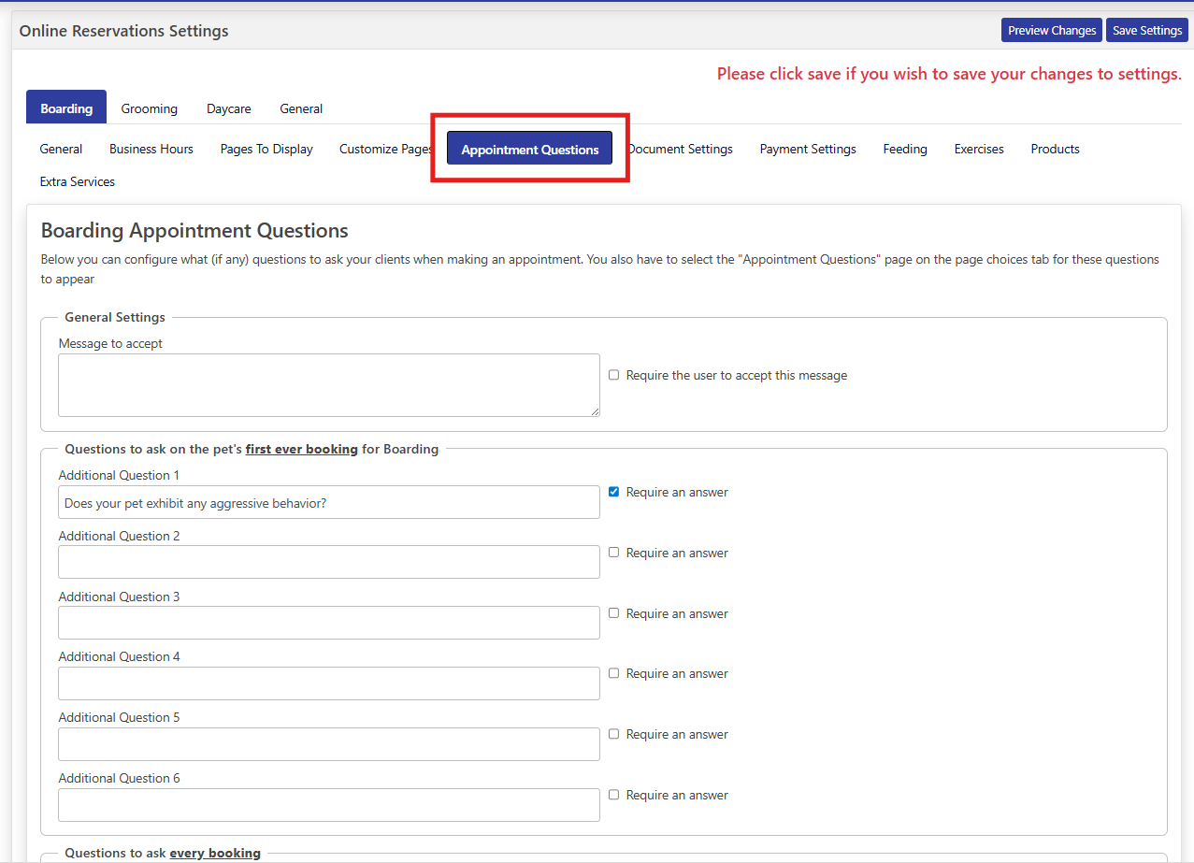Uncheck Require an answer for Additional Question 1

[x=614, y=492]
